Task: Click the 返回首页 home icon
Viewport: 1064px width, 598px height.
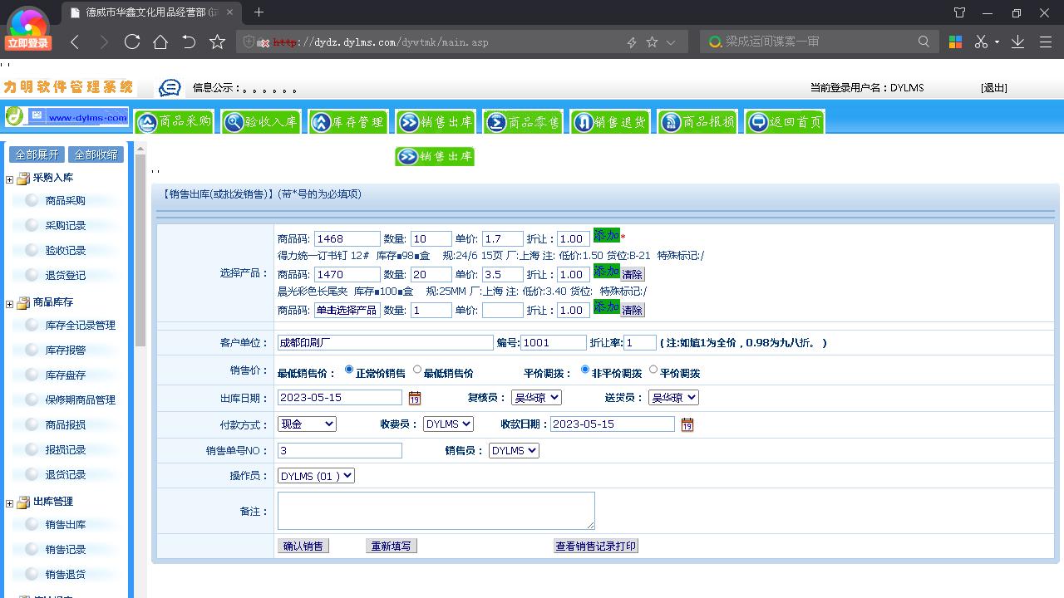Action: [783, 120]
